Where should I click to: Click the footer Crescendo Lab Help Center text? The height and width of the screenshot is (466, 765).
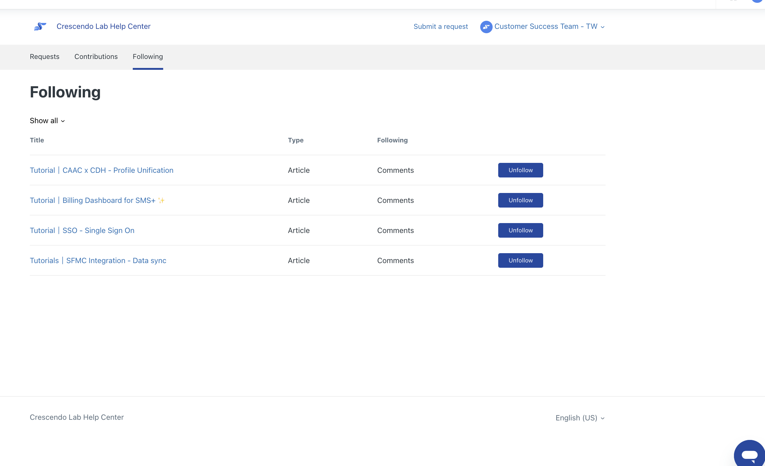[x=77, y=417]
